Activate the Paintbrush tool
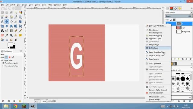Viewport: 193px width, 109px height. click(21, 31)
